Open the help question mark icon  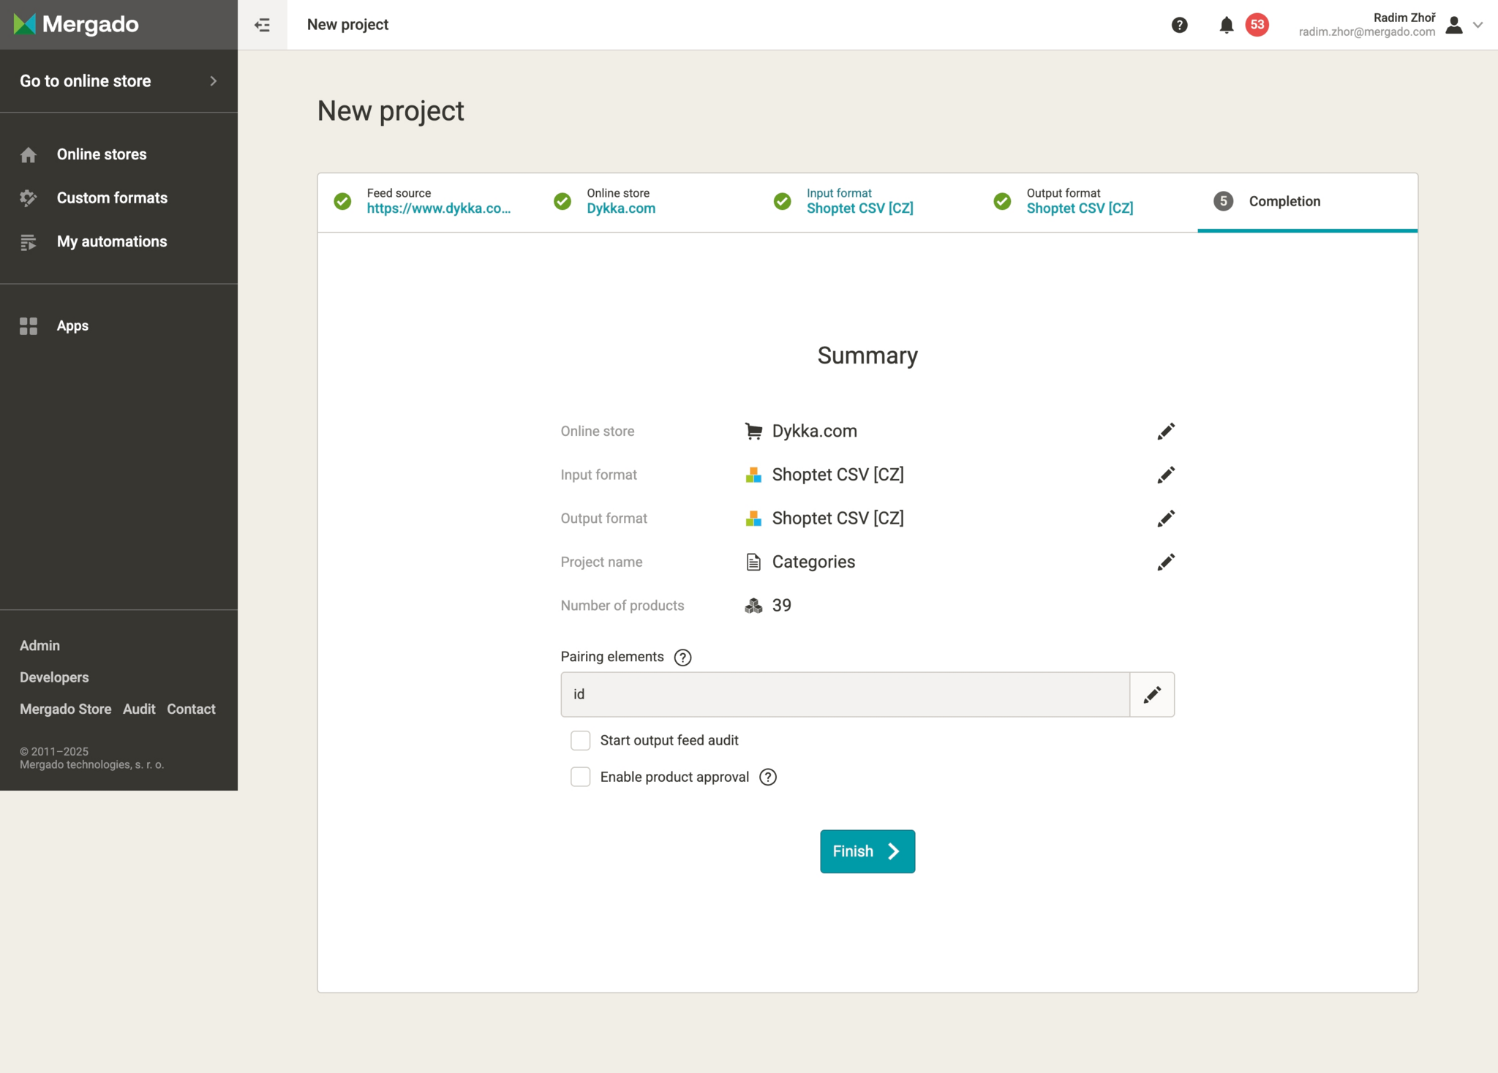1179,25
